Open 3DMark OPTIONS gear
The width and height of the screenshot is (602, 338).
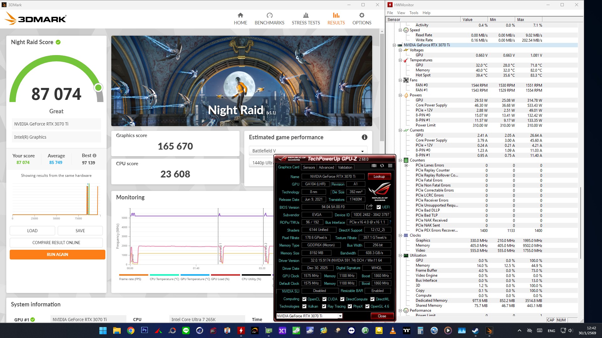(x=362, y=15)
